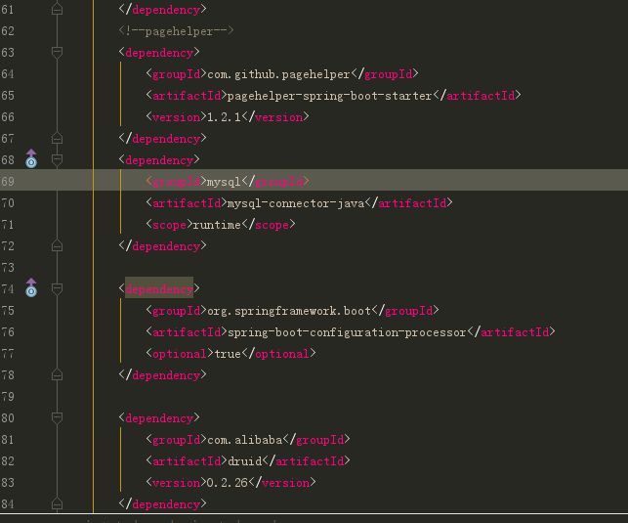Viewport: 628px width, 523px height.
Task: Click the fold end marker on line 72
Action: point(57,245)
